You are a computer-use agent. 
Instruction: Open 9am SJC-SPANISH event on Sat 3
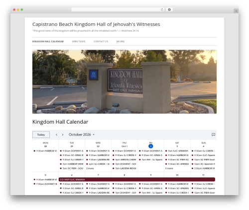[177, 151]
